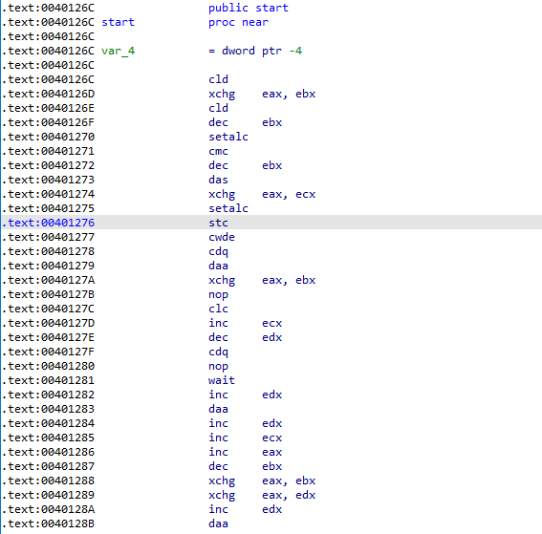Click the dec edx instruction
Image resolution: width=542 pixels, height=534 pixels.
click(x=245, y=337)
